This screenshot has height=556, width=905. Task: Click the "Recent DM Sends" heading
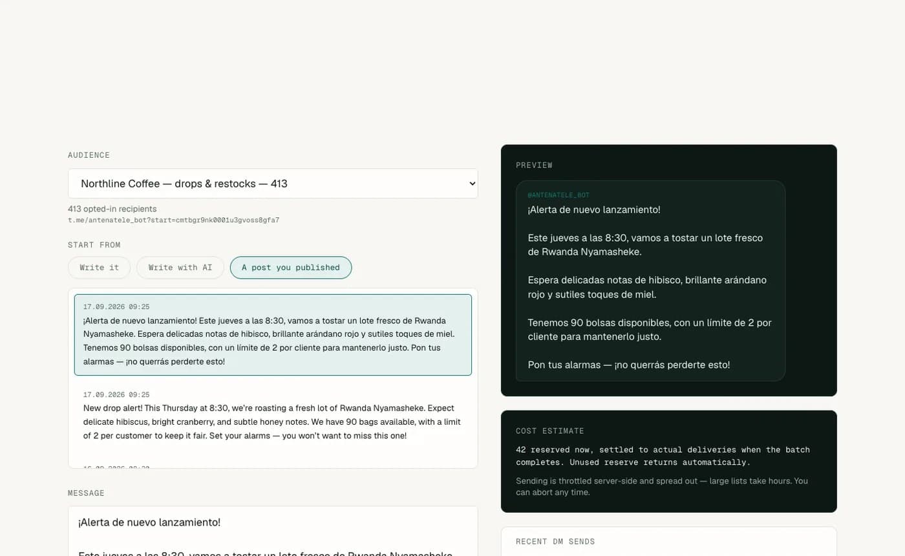555,542
